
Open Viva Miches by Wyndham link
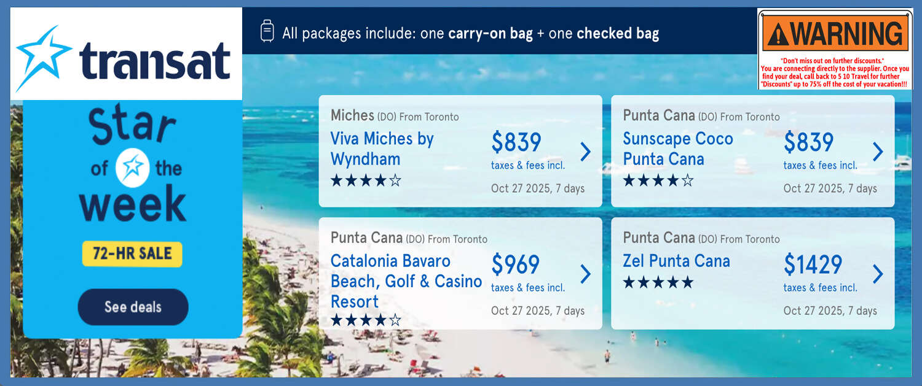382,149
